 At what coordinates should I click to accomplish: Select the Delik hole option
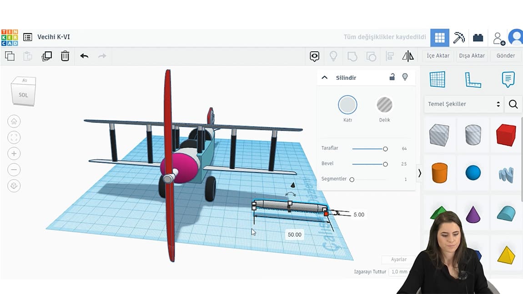click(384, 105)
